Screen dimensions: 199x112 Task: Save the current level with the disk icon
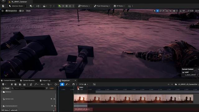[3, 6]
